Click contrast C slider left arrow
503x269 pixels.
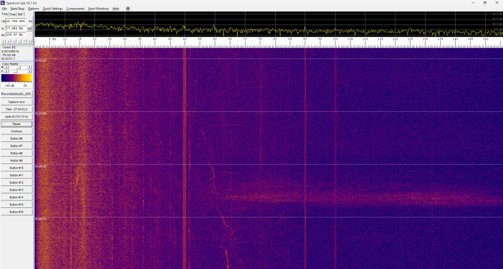6,72
